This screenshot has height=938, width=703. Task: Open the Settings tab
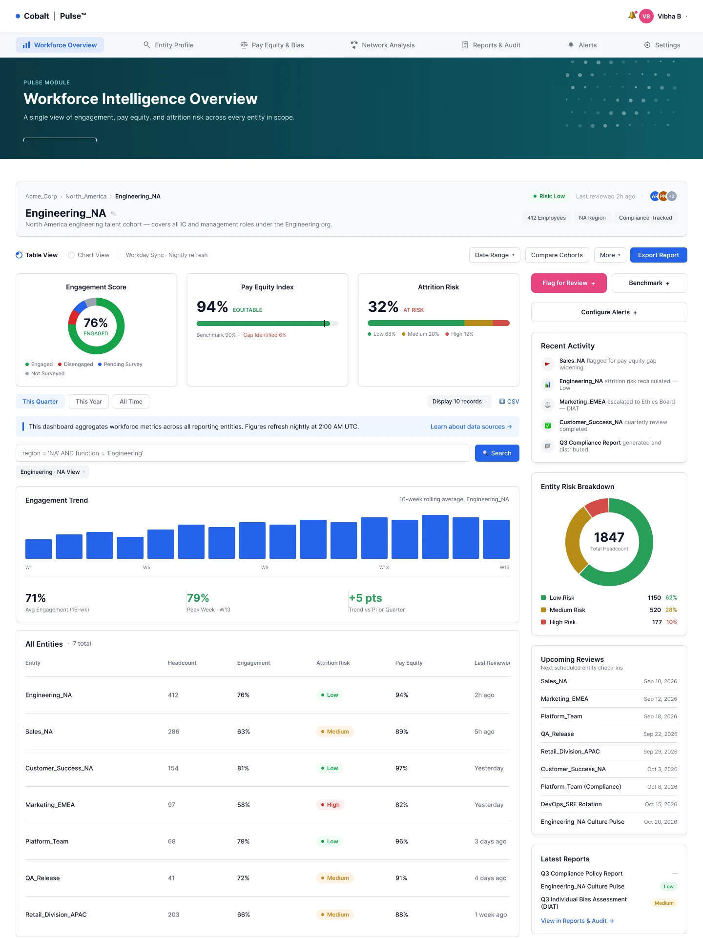[x=662, y=45]
